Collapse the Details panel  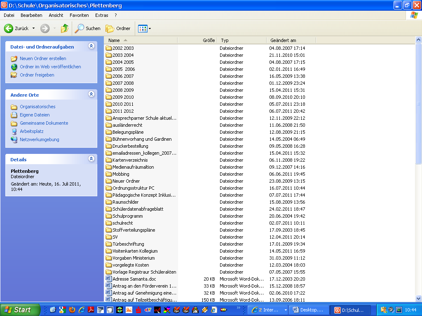point(91,159)
